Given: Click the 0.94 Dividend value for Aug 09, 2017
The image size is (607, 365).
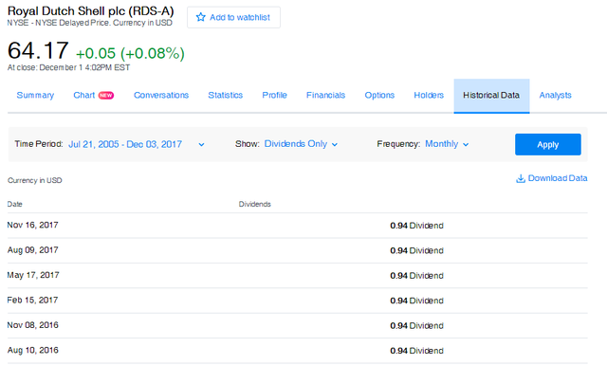Looking at the screenshot, I should [x=416, y=251].
